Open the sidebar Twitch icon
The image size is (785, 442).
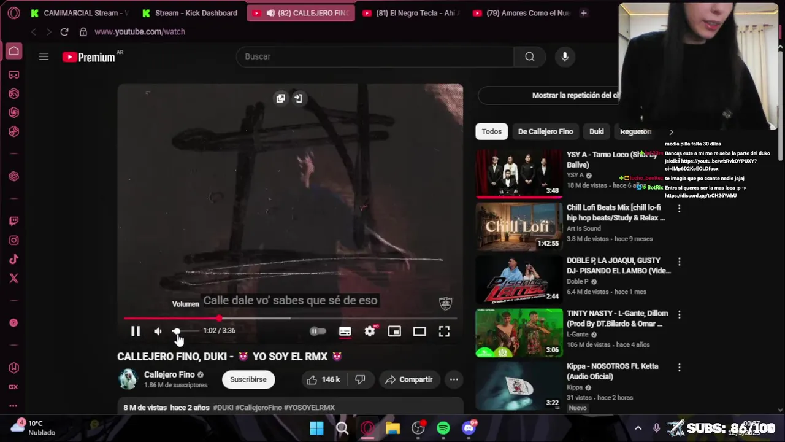(13, 221)
